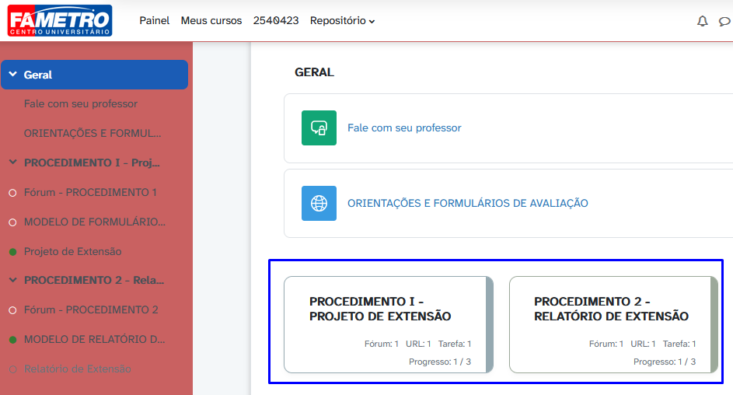The image size is (733, 395).
Task: Expand the Repositório dropdown menu
Action: [x=342, y=20]
